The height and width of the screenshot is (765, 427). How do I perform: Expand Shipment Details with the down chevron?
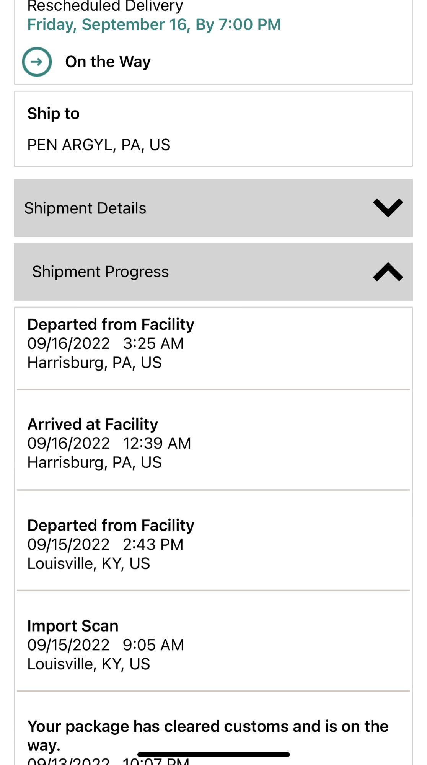click(388, 208)
